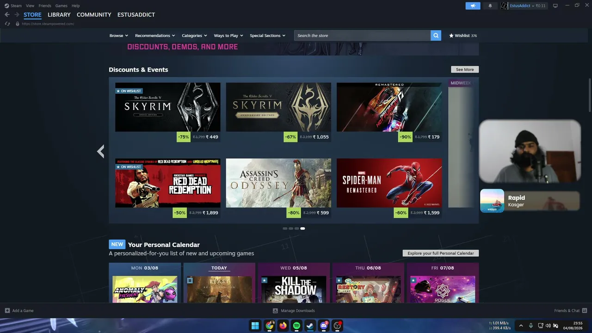Go back with the back arrow
The image size is (592, 333).
click(7, 15)
